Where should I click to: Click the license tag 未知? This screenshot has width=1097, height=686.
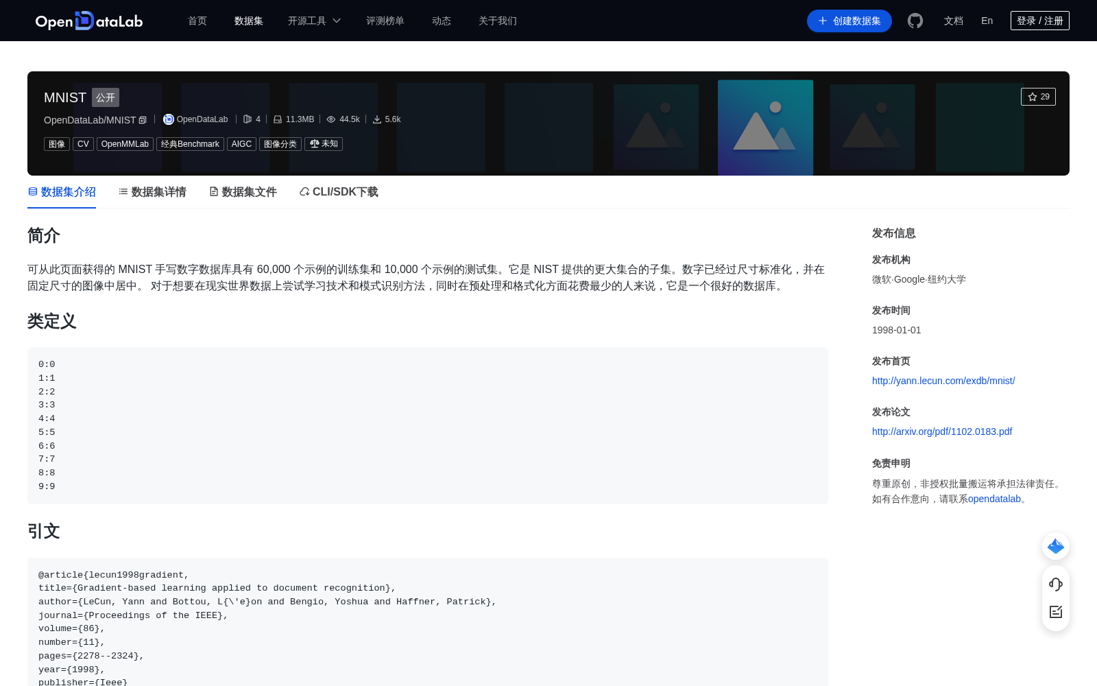(x=324, y=144)
